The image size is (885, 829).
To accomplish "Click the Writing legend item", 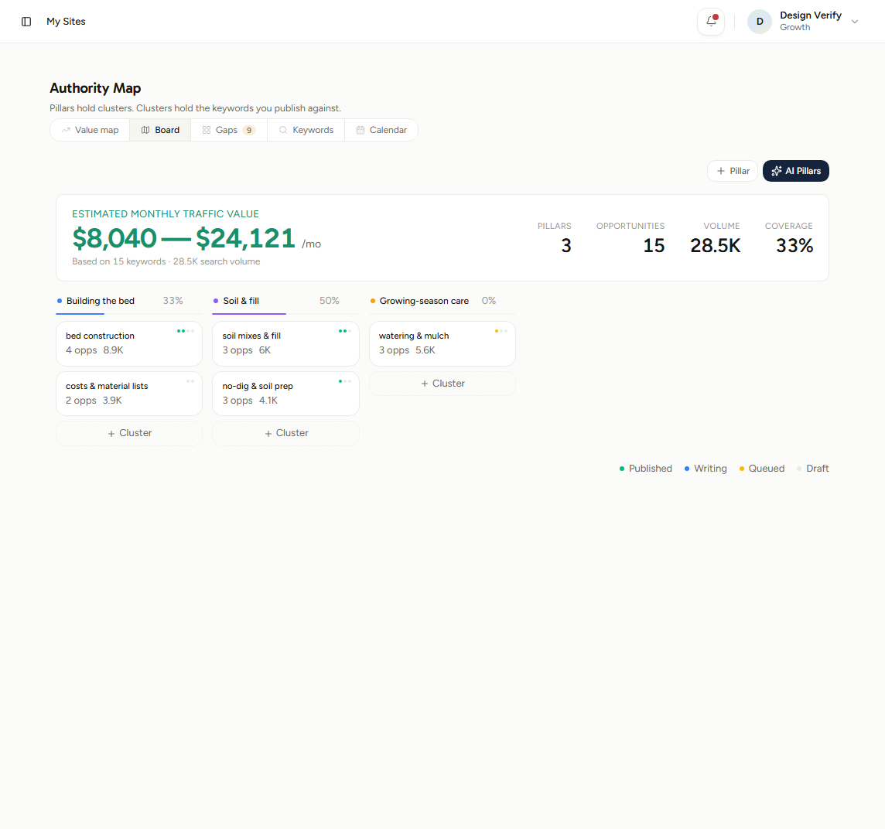I will point(706,469).
